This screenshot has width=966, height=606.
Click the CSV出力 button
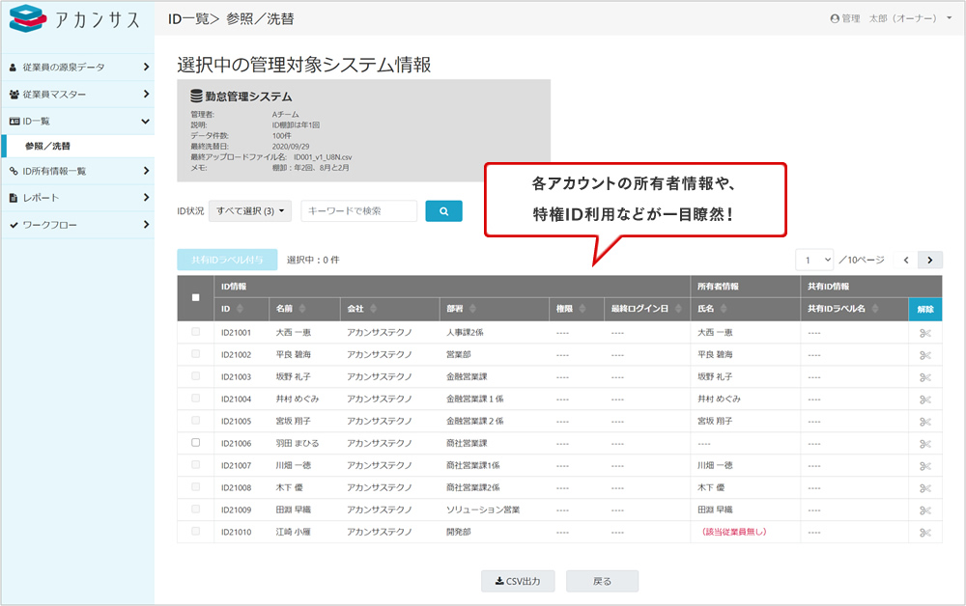[x=518, y=580]
